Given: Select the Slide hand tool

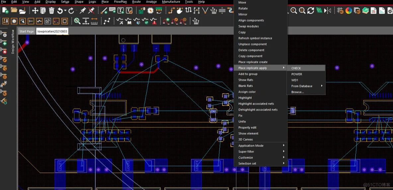Looking at the screenshot, I should (x=180, y=11).
